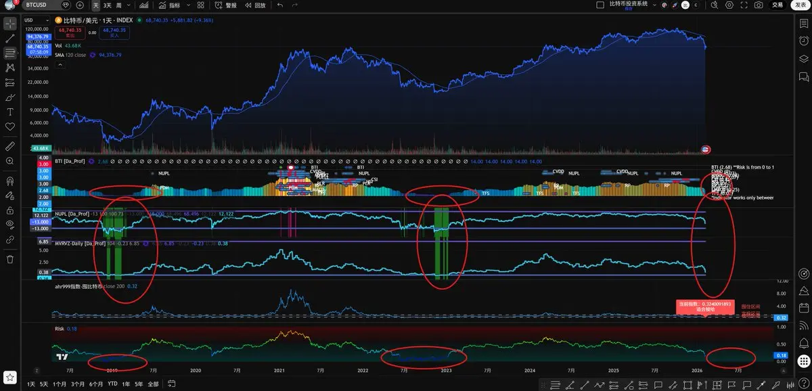Select the ruler measure tool
Screen dimensions: 812x391
tap(10, 145)
